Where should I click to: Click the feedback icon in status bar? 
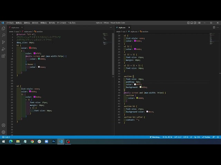[x=213, y=137]
